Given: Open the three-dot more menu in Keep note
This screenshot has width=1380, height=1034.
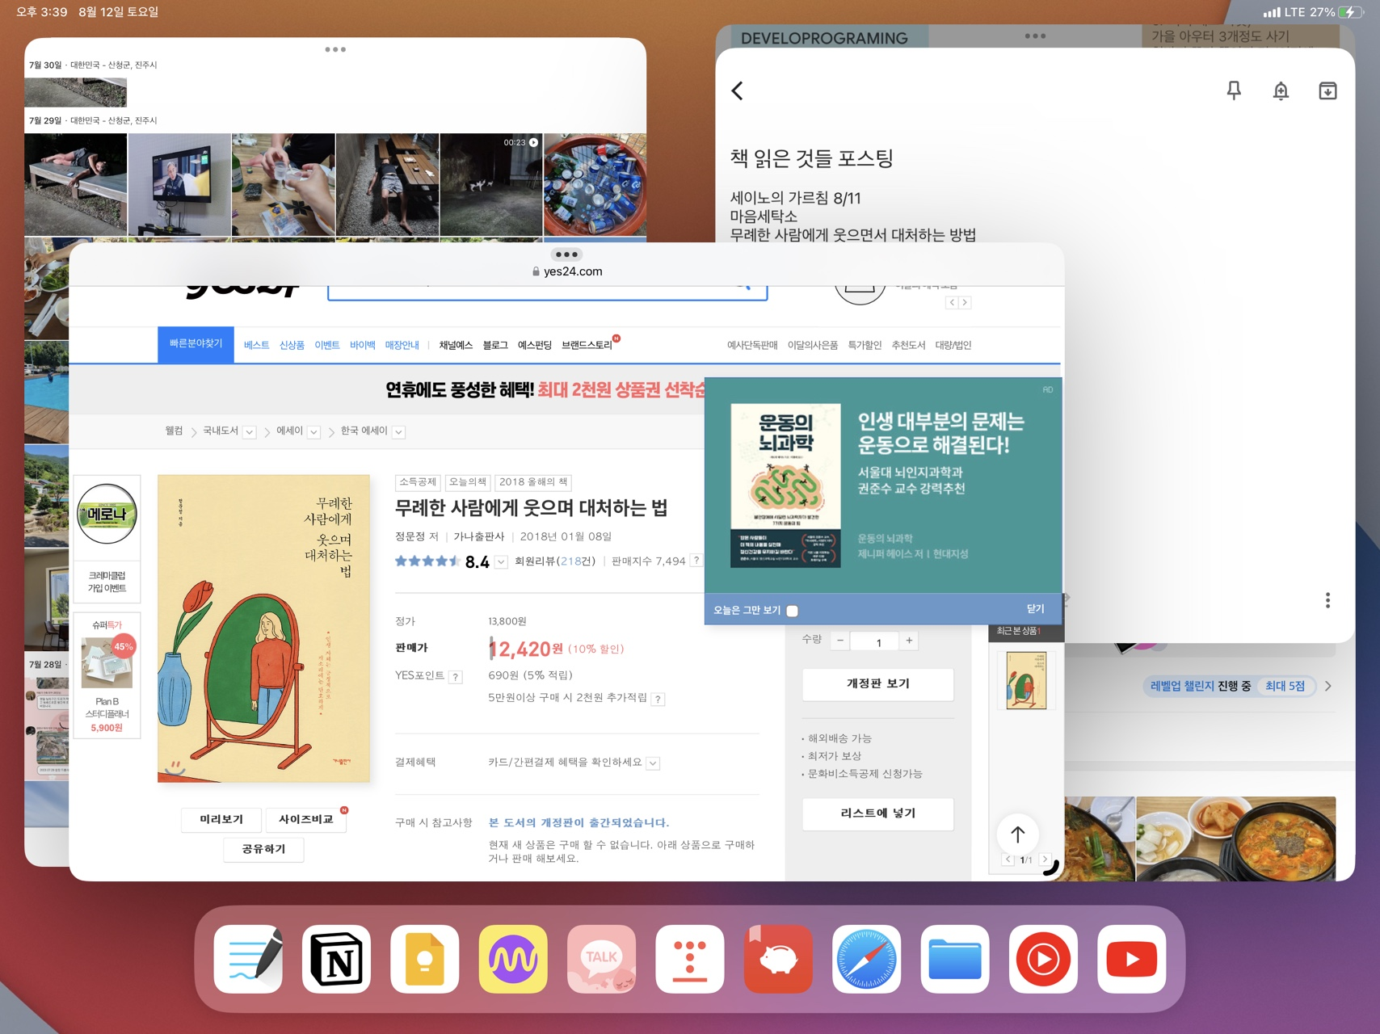Looking at the screenshot, I should (1327, 600).
